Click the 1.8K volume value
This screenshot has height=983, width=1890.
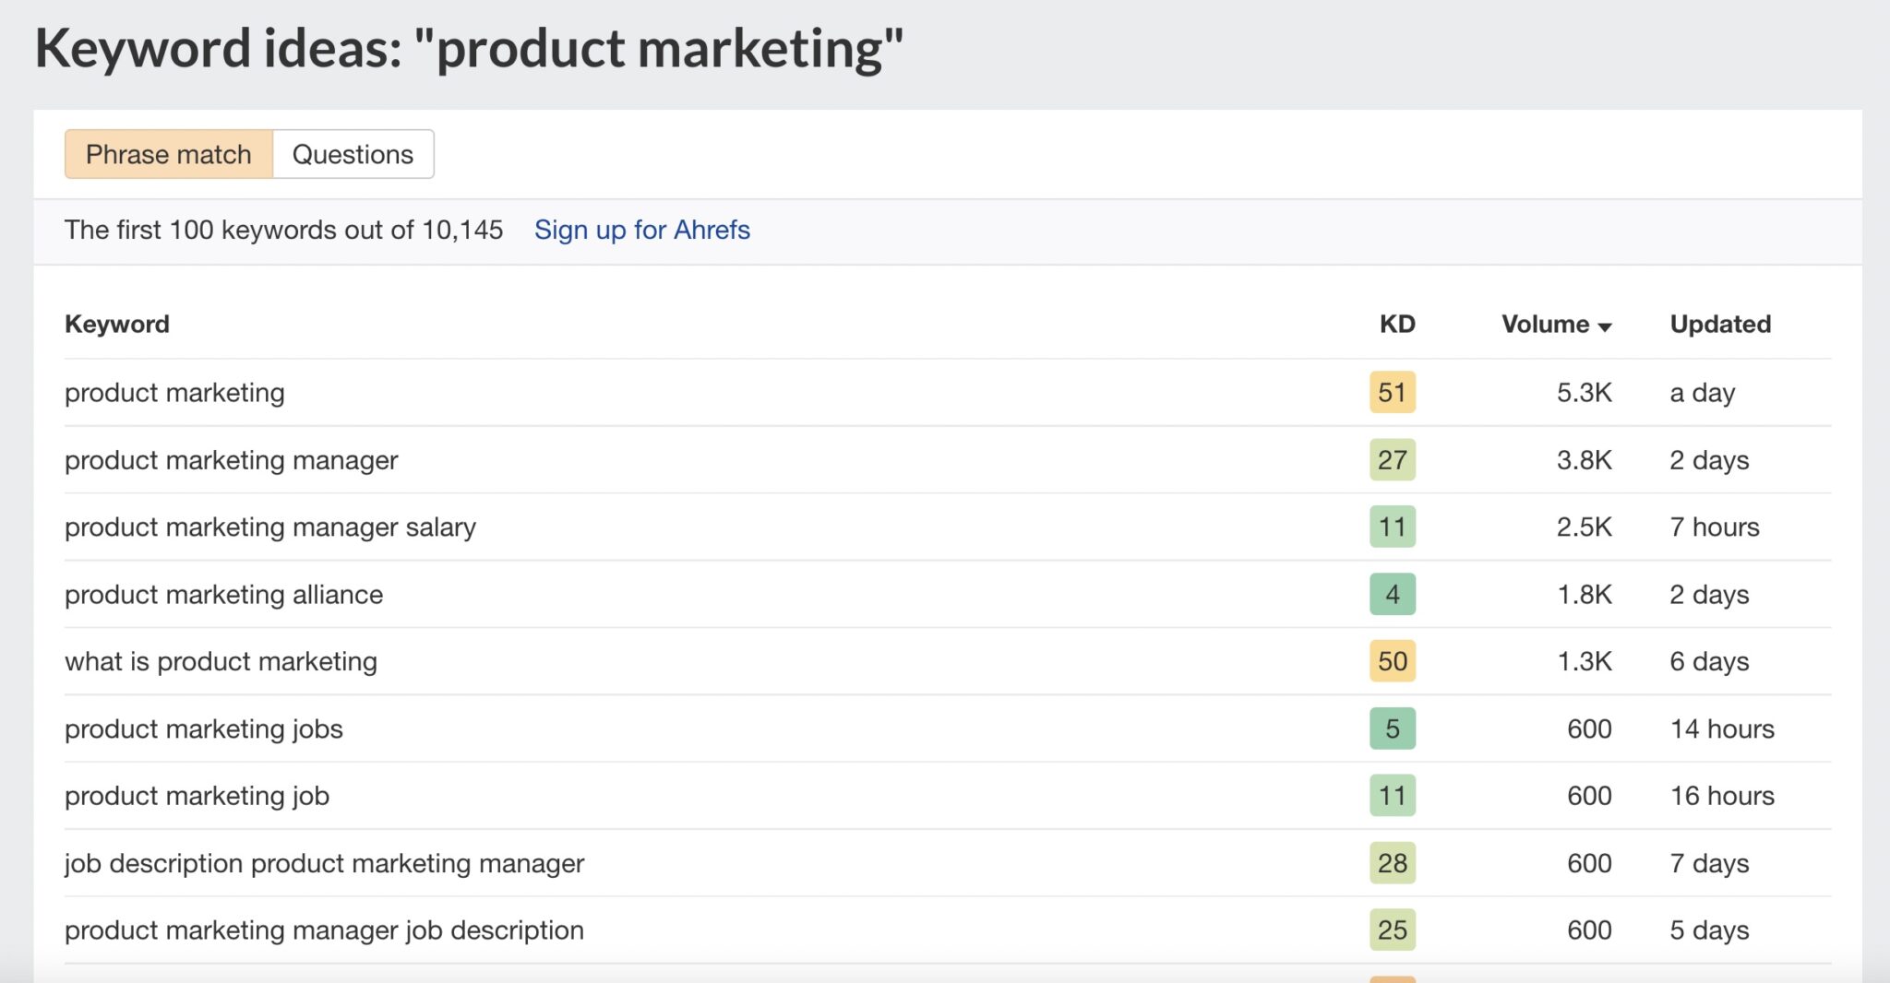[x=1585, y=595]
